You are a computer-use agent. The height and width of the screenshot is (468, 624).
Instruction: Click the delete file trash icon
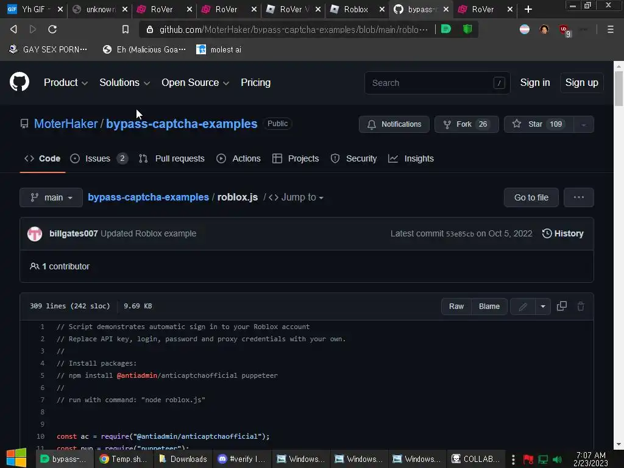coord(581,306)
